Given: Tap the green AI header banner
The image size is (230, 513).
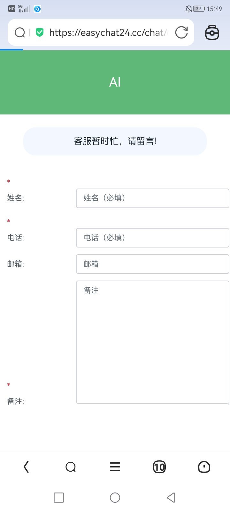Looking at the screenshot, I should pos(115,82).
